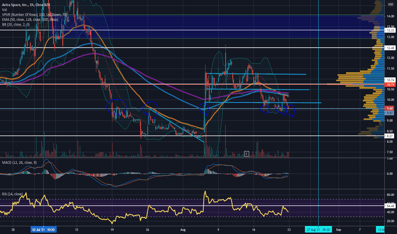Screen dimensions: 397x234
Task: Click the earnings 'E' marker on chart
Action: (246, 154)
